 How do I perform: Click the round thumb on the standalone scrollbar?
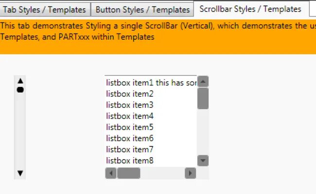coord(20,90)
